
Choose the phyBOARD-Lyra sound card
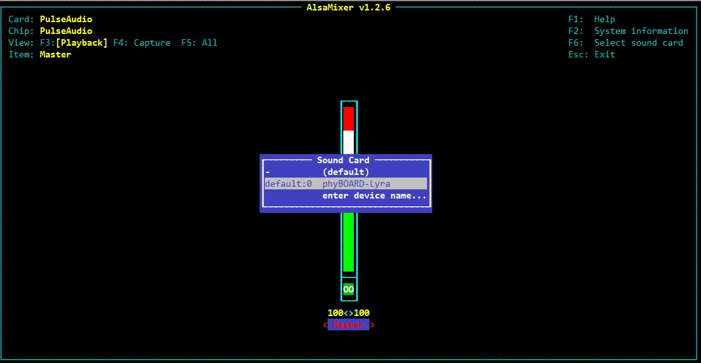coord(345,183)
